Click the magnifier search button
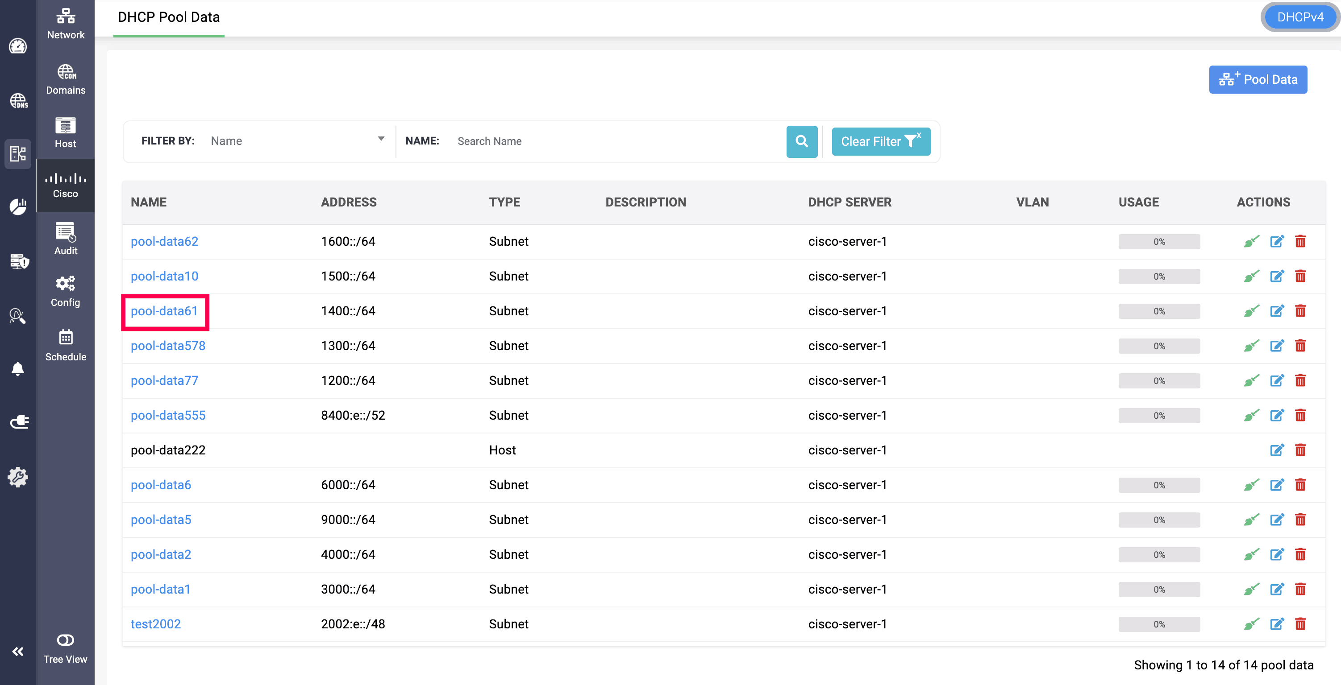This screenshot has width=1341, height=685. click(802, 141)
